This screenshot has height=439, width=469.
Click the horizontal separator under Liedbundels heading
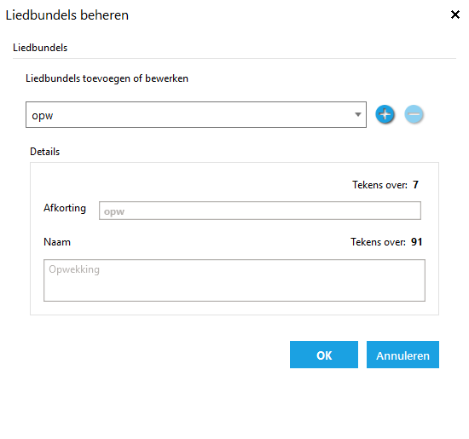coord(234,58)
